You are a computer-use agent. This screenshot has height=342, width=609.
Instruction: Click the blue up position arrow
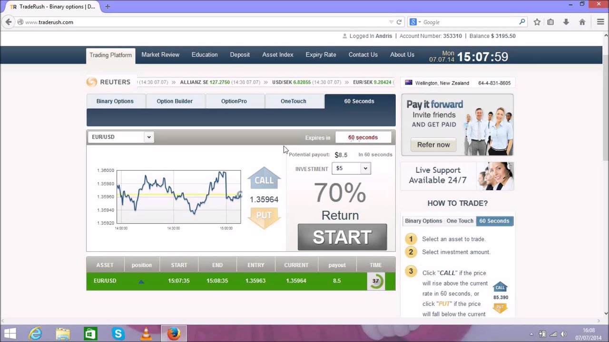[x=141, y=281]
